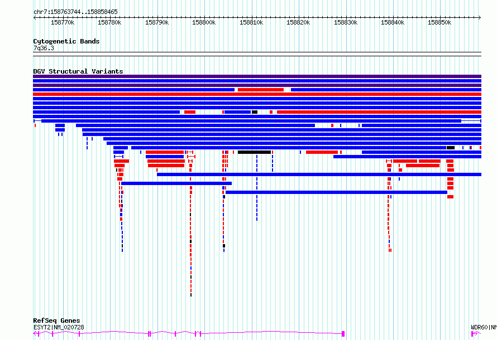
Task: Click the ruler's left arrowhead
Action: [35, 18]
